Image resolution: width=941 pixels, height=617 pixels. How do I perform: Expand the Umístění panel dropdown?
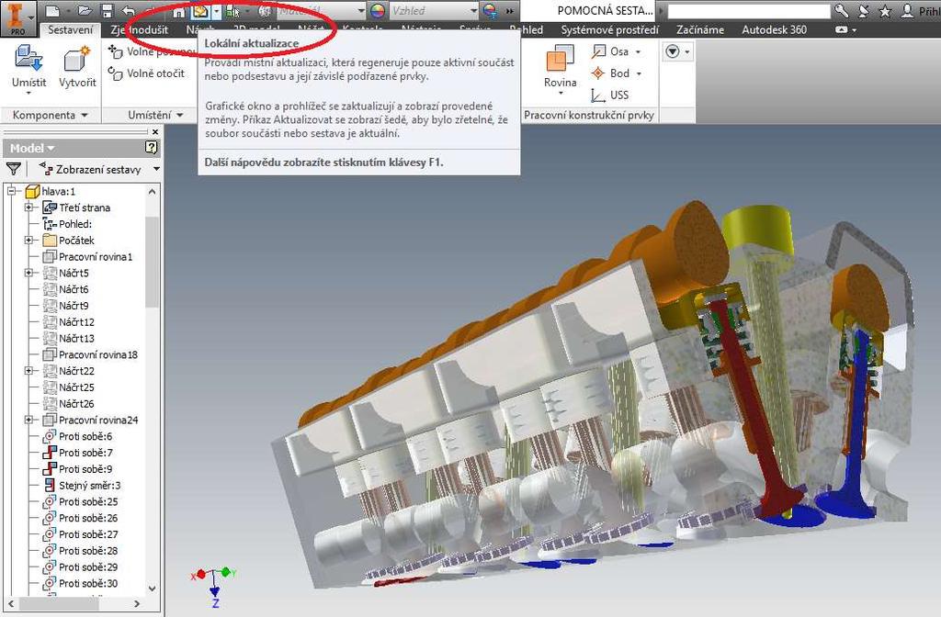(x=155, y=115)
